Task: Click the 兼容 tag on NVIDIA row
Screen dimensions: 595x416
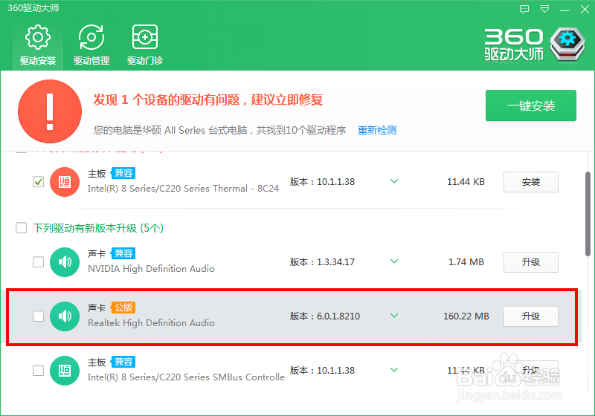Action: coord(123,253)
